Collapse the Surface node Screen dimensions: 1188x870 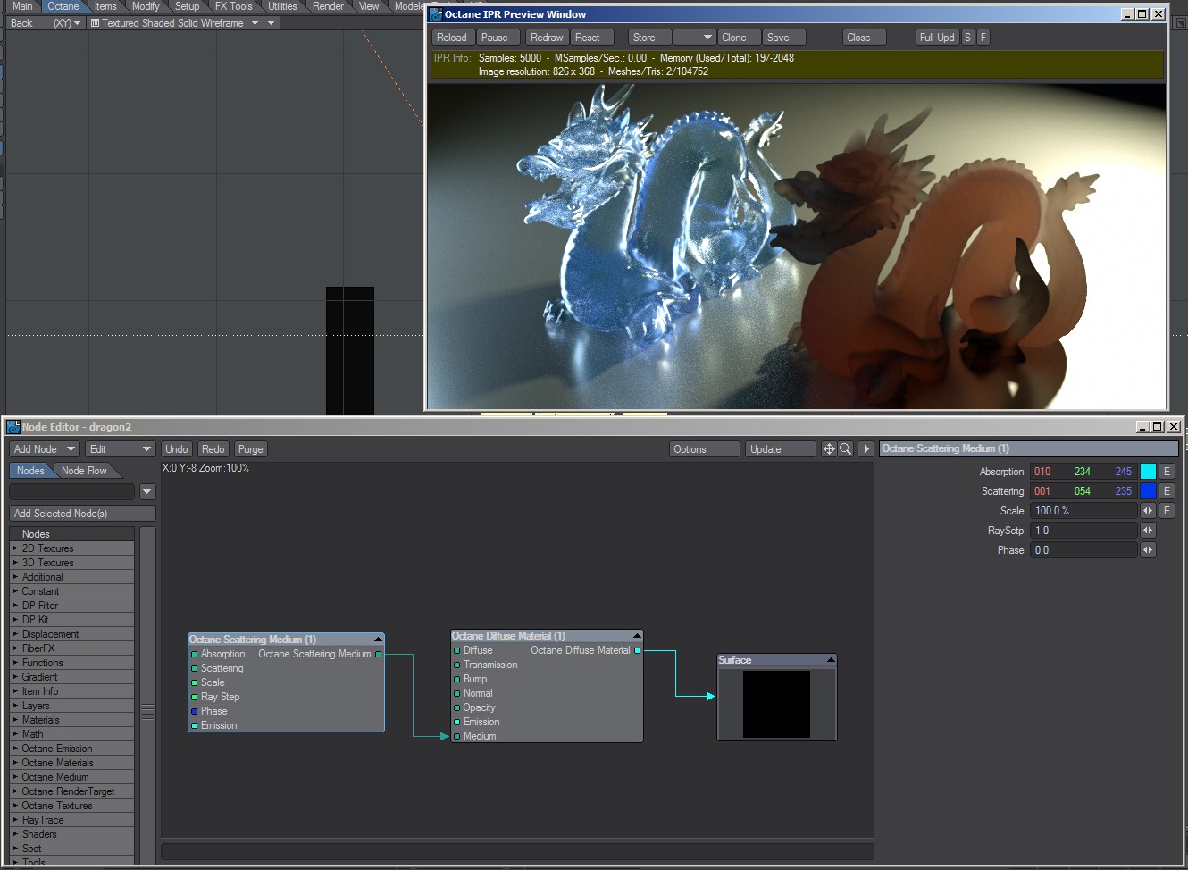click(x=831, y=660)
